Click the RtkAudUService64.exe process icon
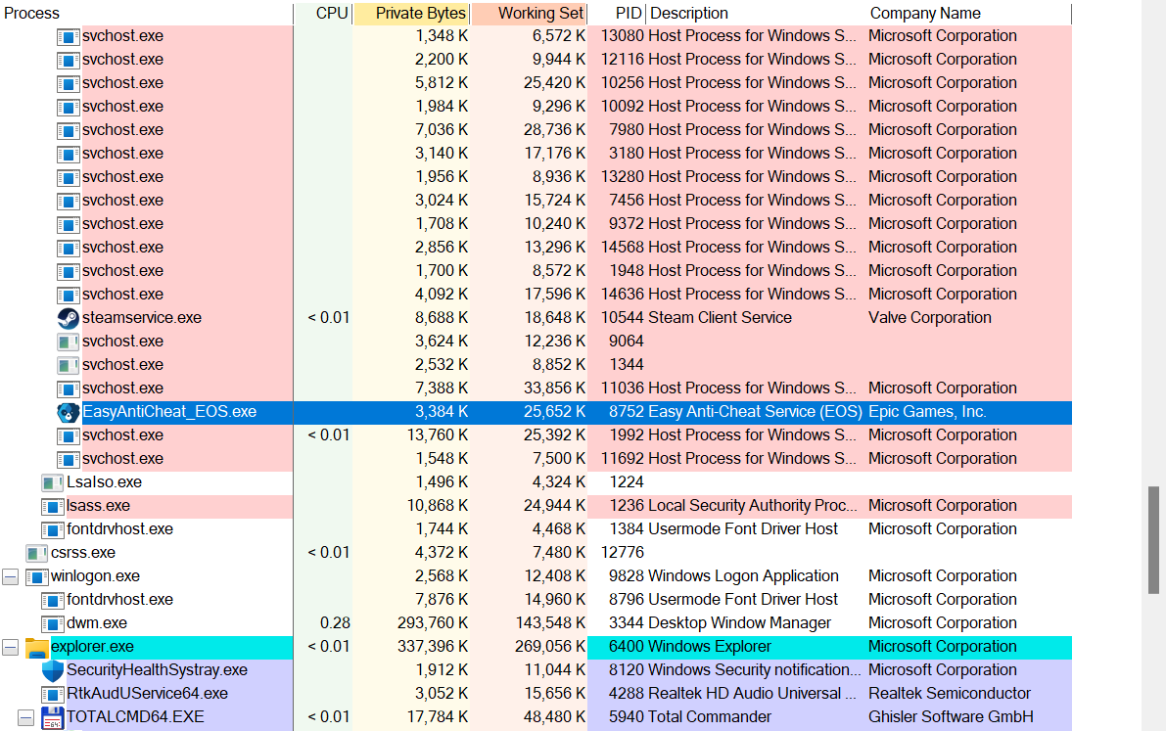1166x731 pixels. click(53, 694)
